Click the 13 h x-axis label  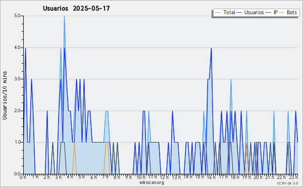click(x=176, y=177)
